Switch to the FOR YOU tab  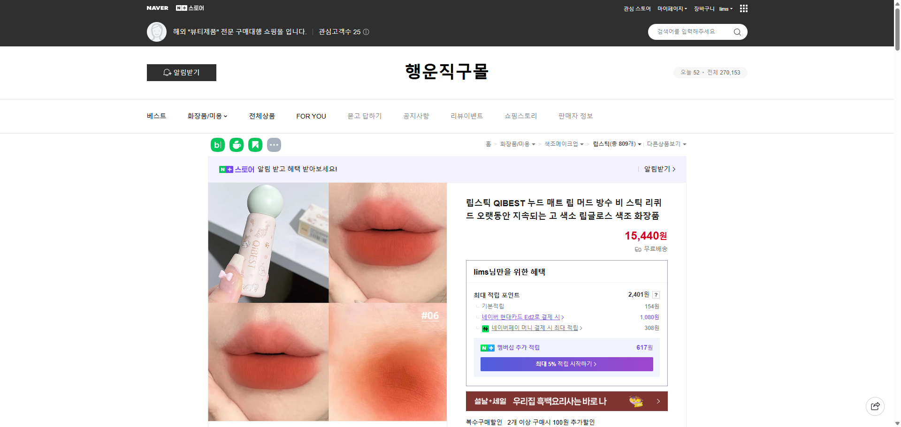(x=311, y=116)
